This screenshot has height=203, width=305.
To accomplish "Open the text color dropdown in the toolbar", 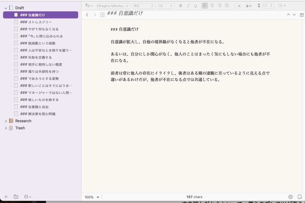I will (x=248, y=6).
